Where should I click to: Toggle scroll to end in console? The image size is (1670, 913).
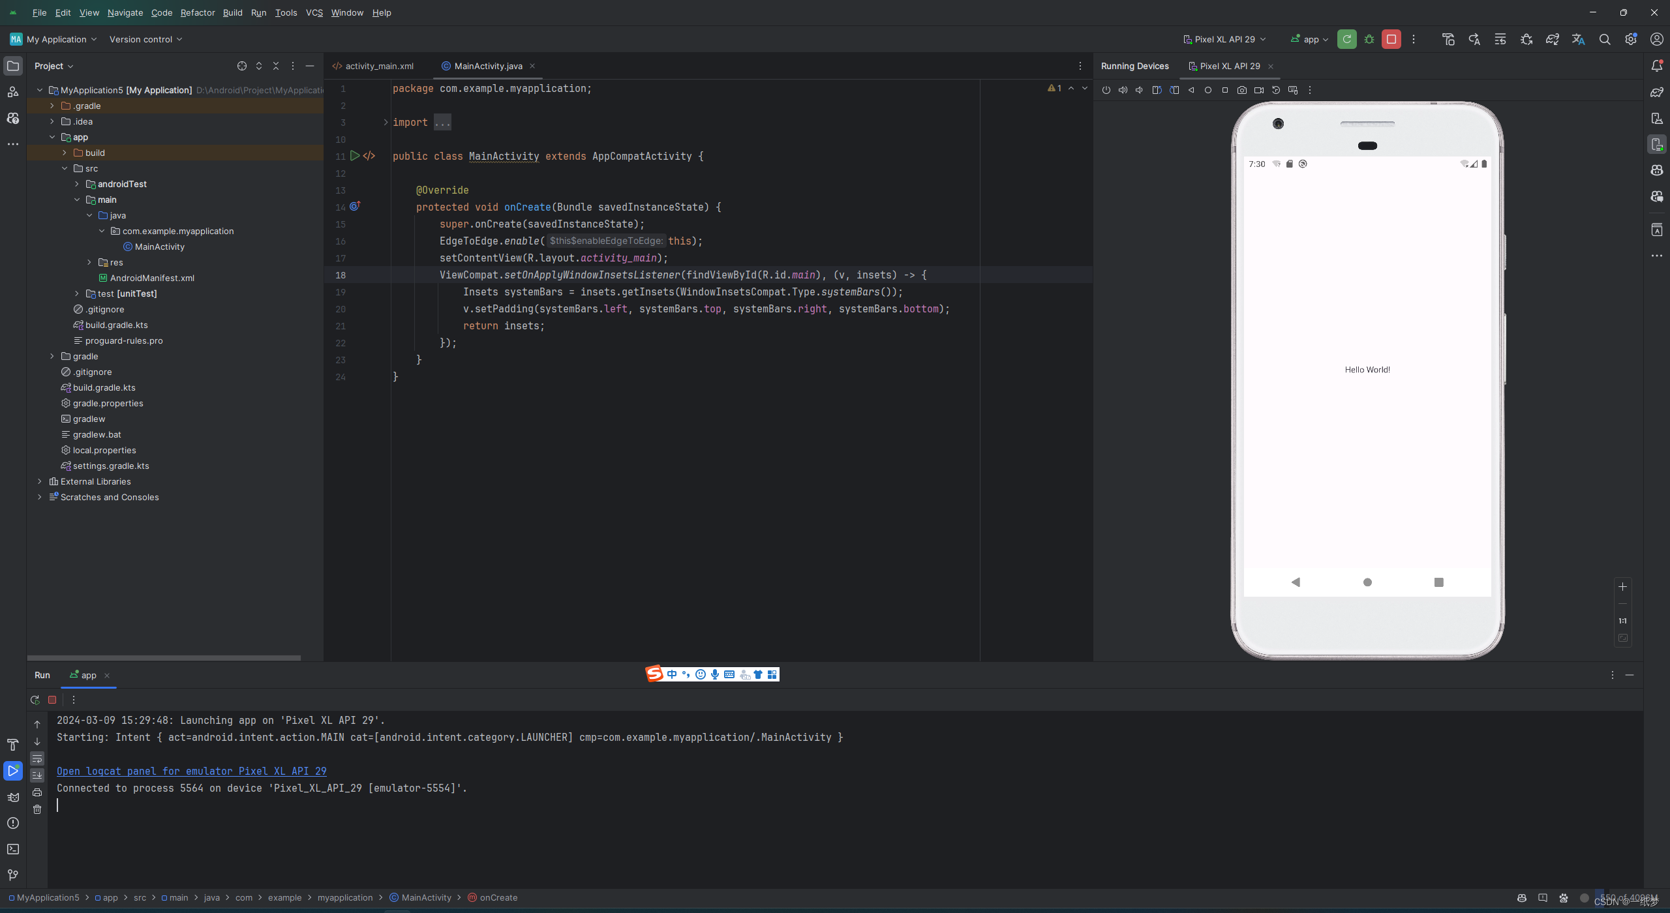tap(37, 775)
